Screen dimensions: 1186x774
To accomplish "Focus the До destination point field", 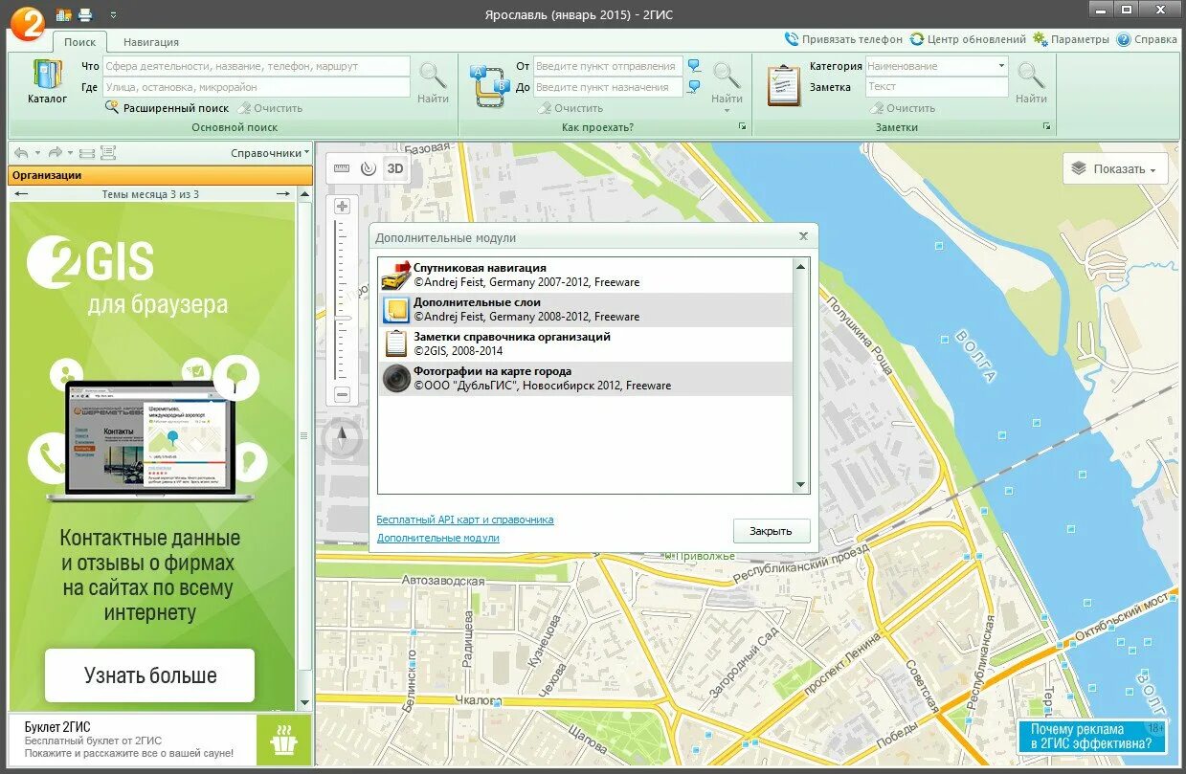I will 608,87.
